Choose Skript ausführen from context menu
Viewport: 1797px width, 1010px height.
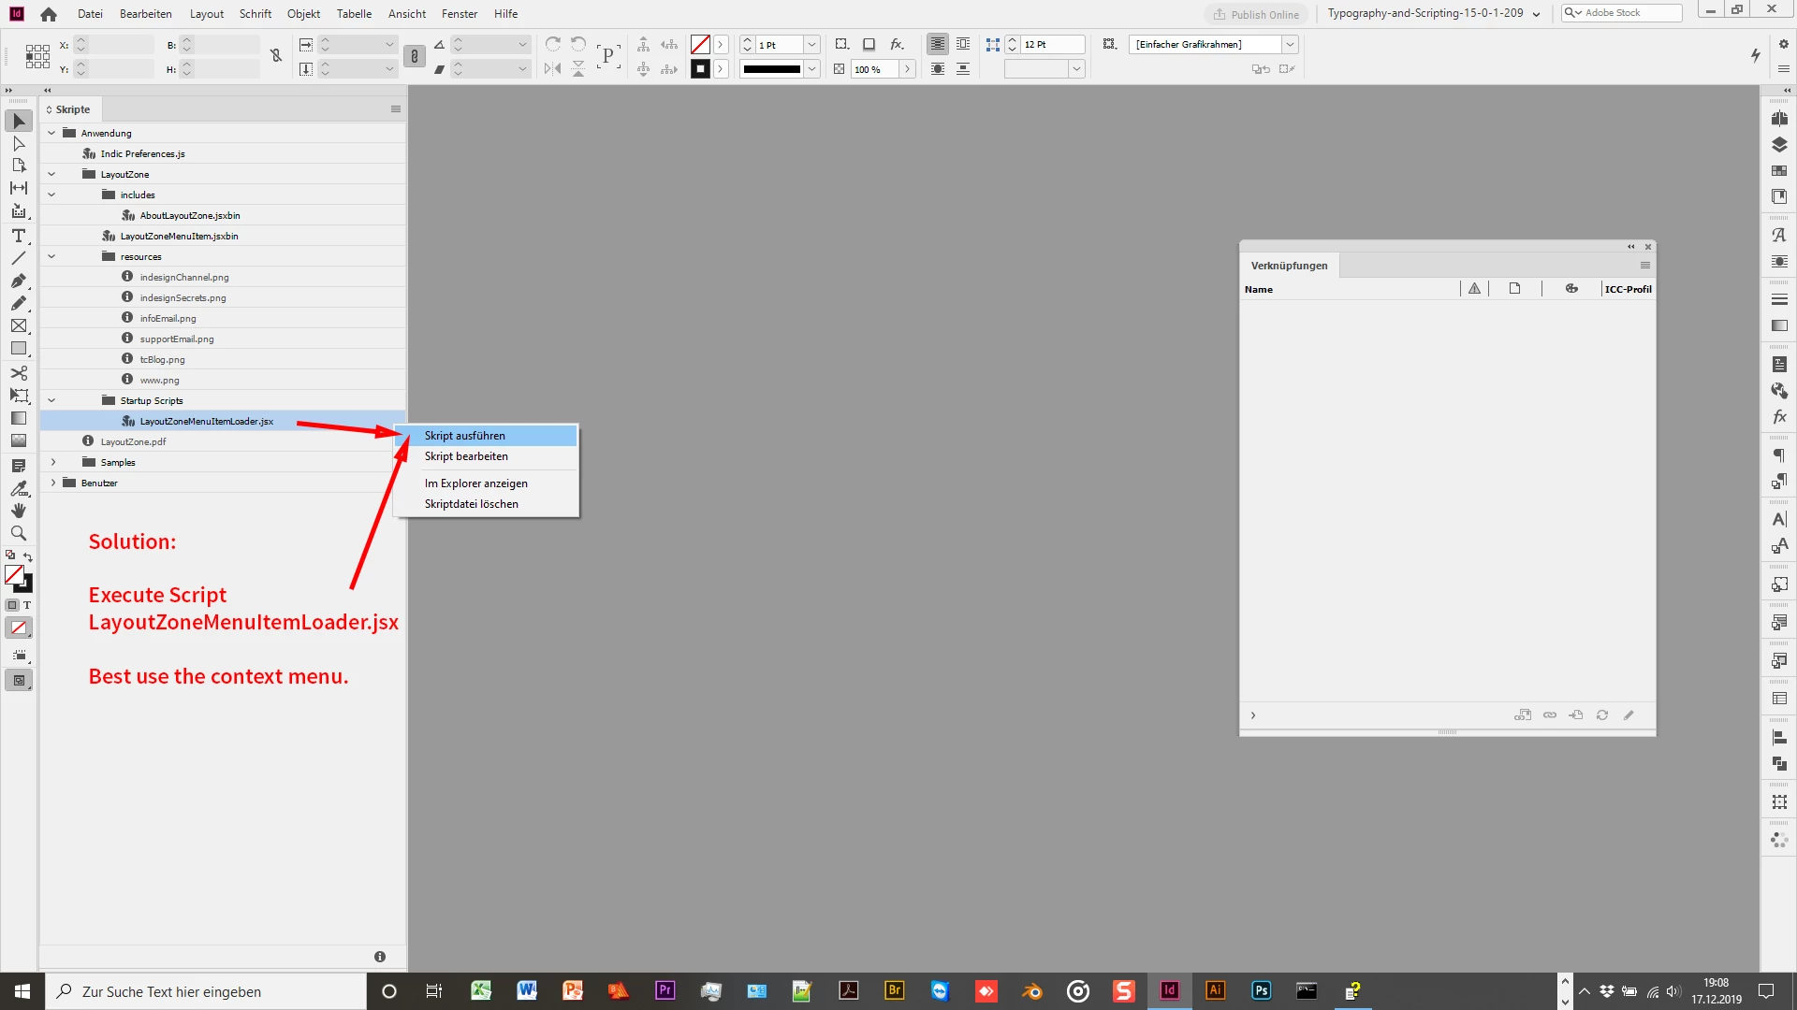(465, 436)
